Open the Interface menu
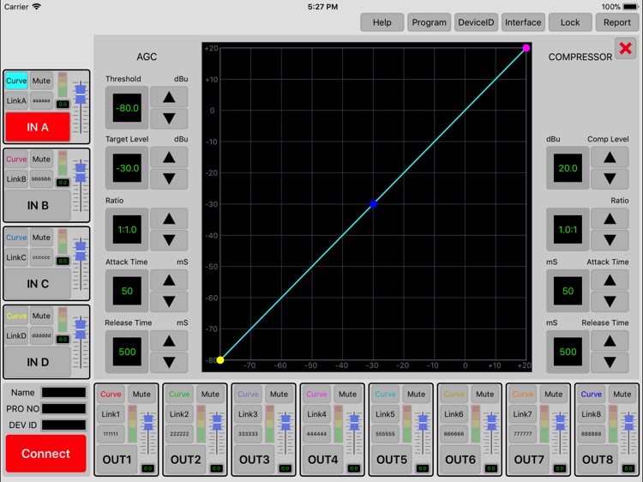Screen dimensions: 643x482 pos(523,22)
